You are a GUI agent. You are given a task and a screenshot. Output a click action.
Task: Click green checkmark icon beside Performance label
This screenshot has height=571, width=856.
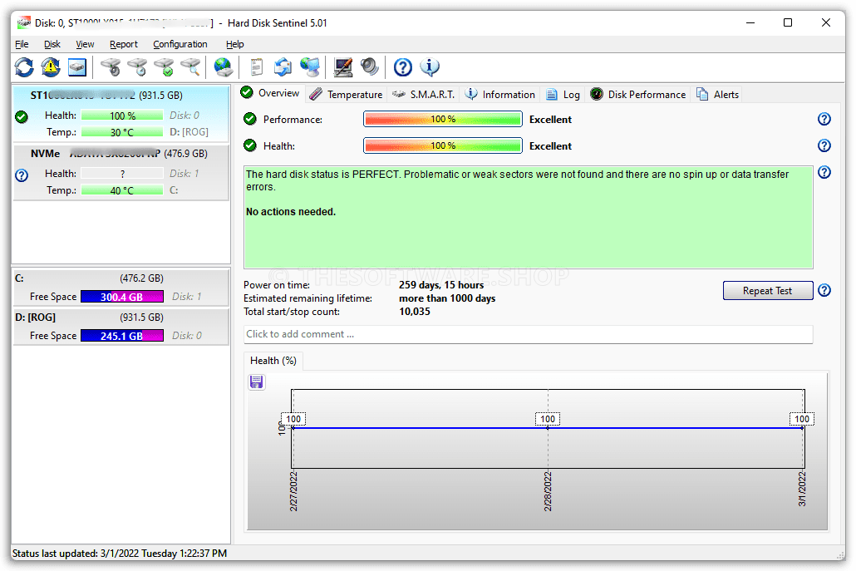250,119
